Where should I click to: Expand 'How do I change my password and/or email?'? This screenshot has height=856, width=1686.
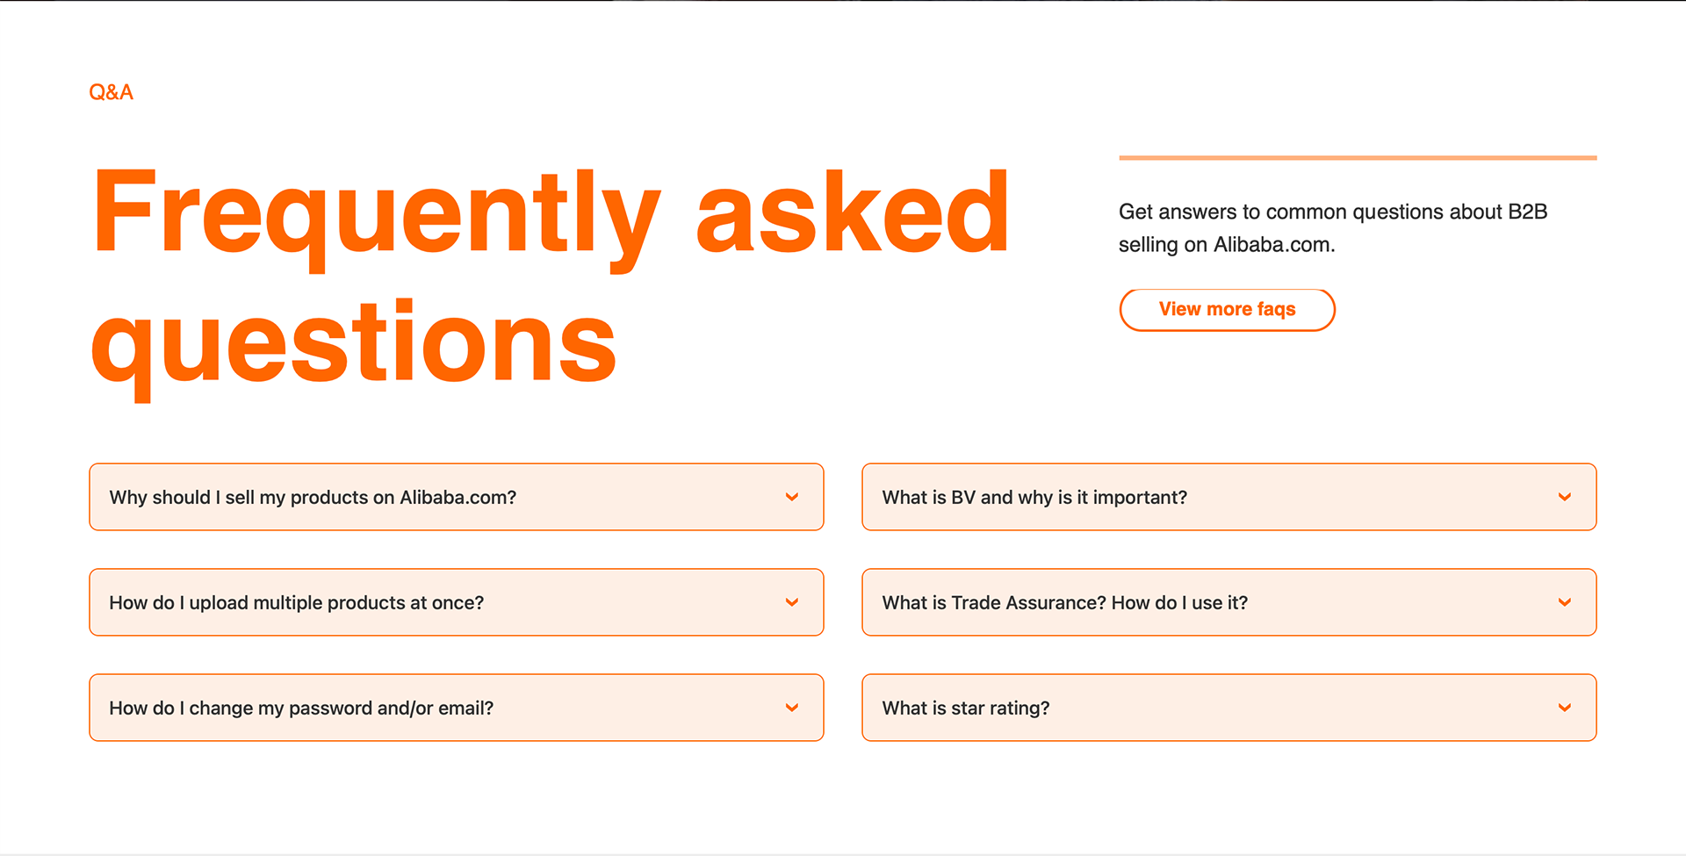[301, 708]
